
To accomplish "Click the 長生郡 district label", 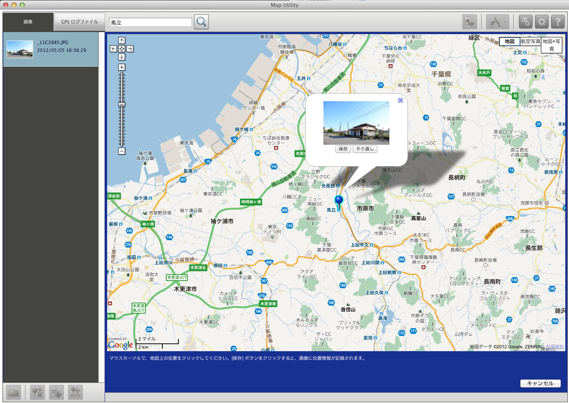I will [534, 248].
